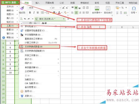Open the 插入 (I) menu

[10, 18]
